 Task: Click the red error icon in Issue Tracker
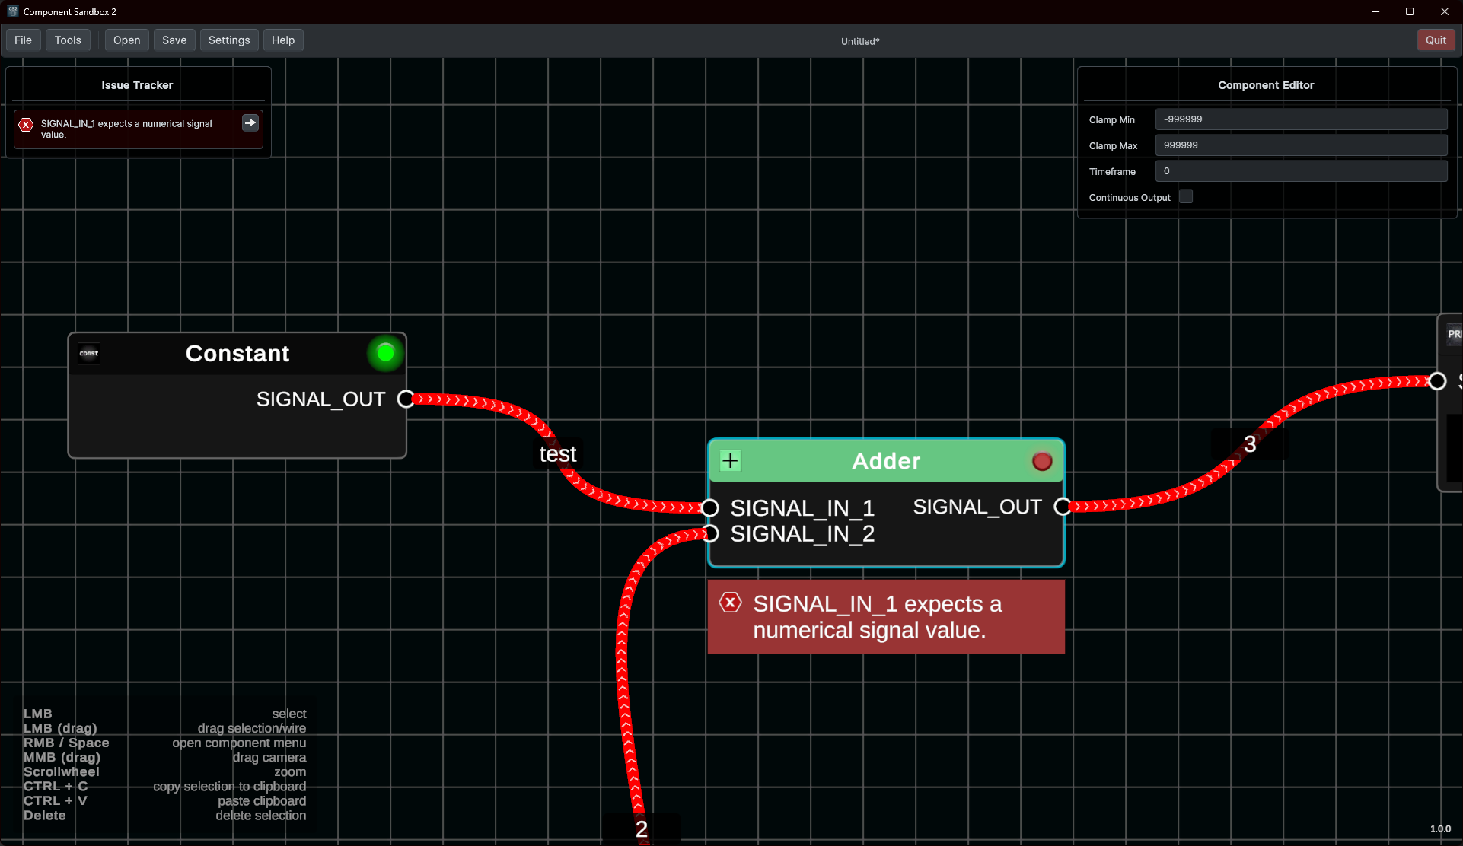point(27,124)
